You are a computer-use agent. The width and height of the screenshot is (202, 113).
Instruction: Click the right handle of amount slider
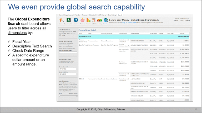(x=77, y=96)
